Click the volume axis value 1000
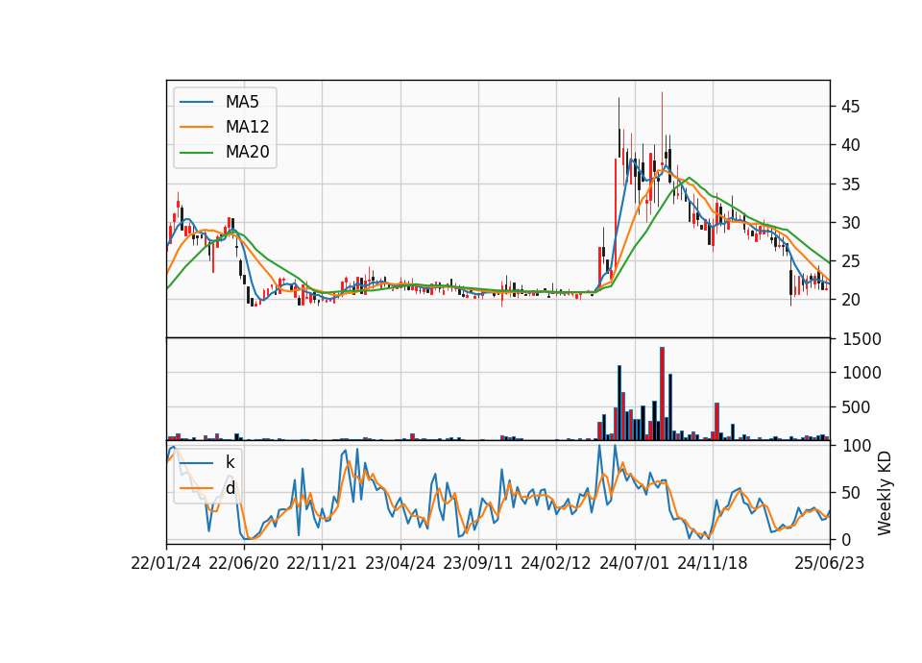 [x=861, y=373]
